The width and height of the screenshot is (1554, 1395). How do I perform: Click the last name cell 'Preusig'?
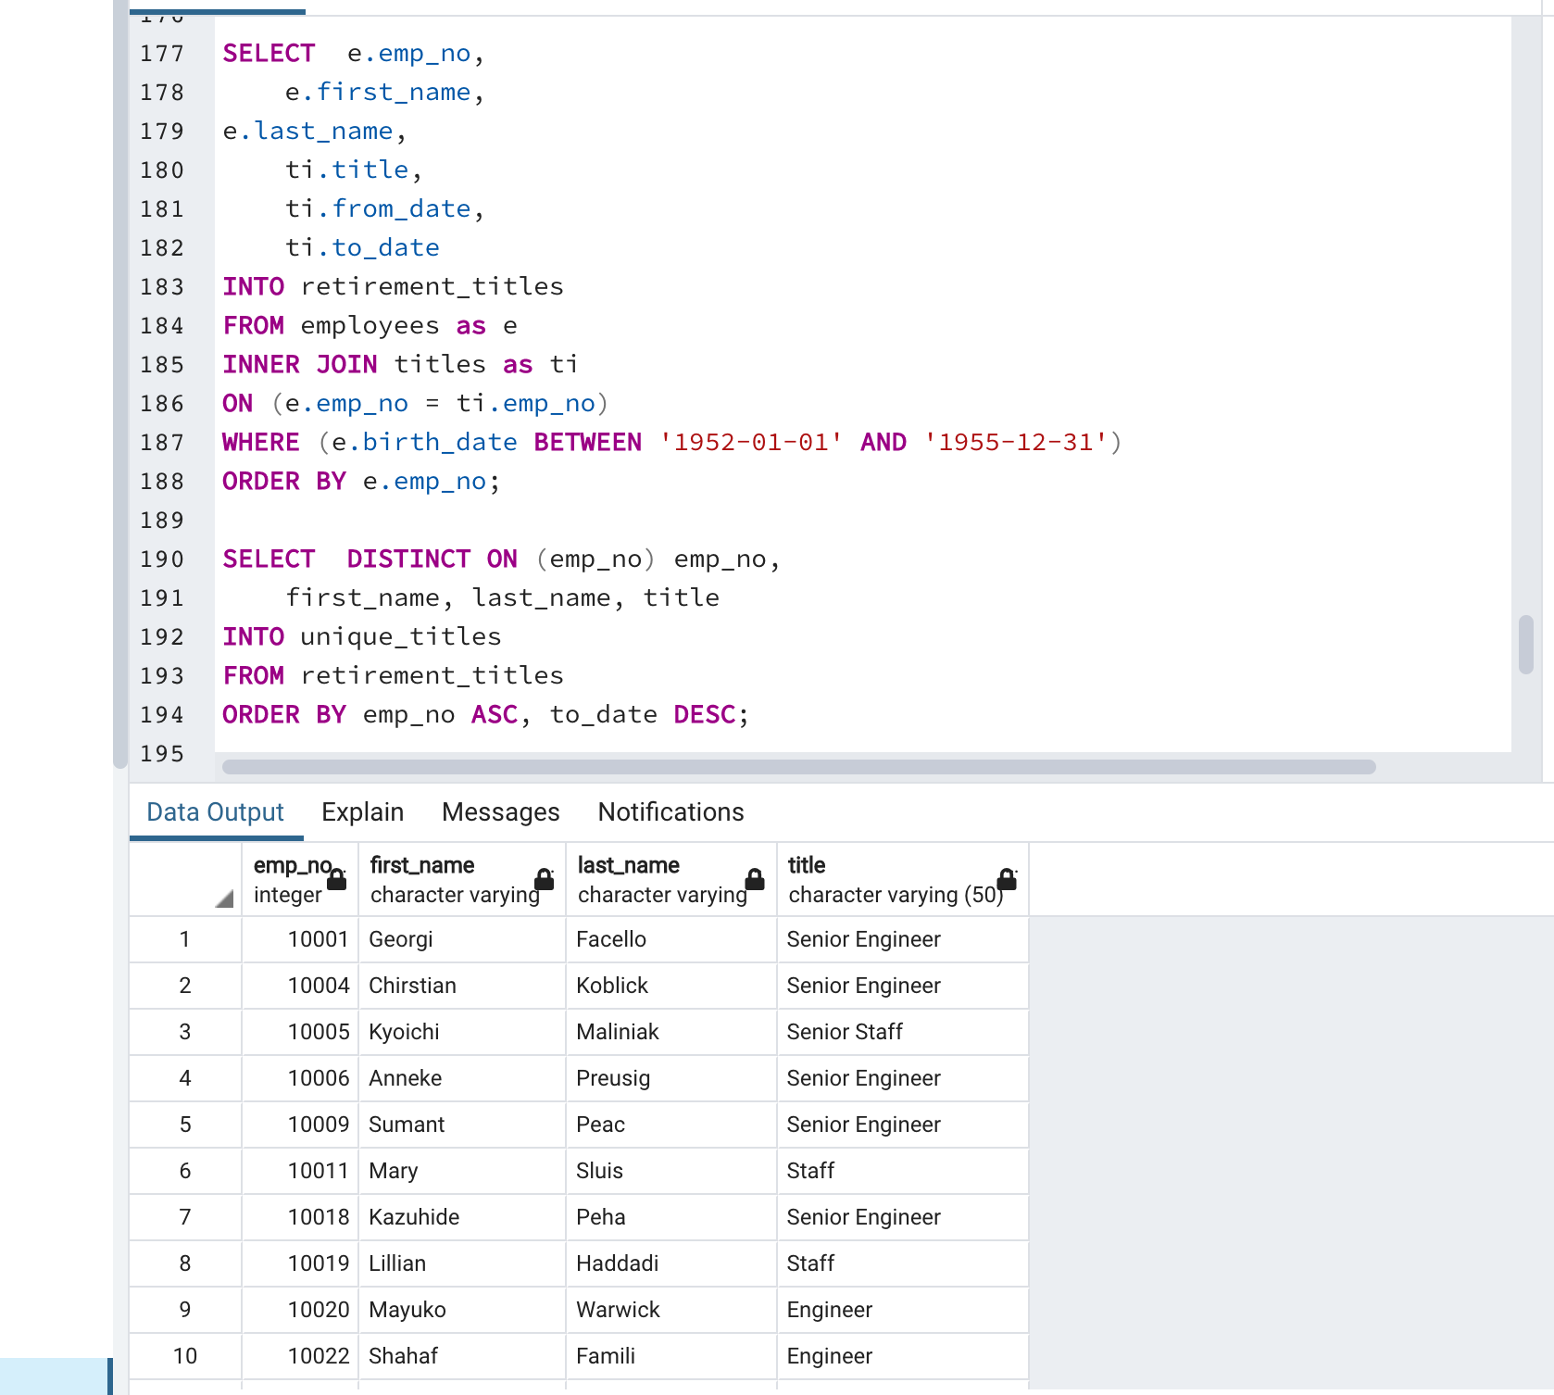(671, 1078)
